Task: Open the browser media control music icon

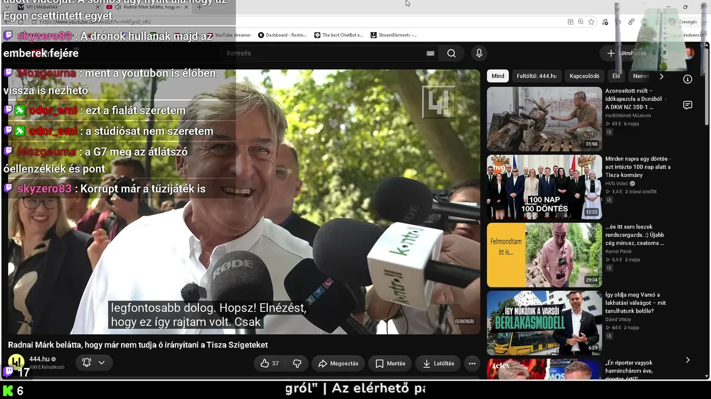Action: pyautogui.click(x=605, y=22)
